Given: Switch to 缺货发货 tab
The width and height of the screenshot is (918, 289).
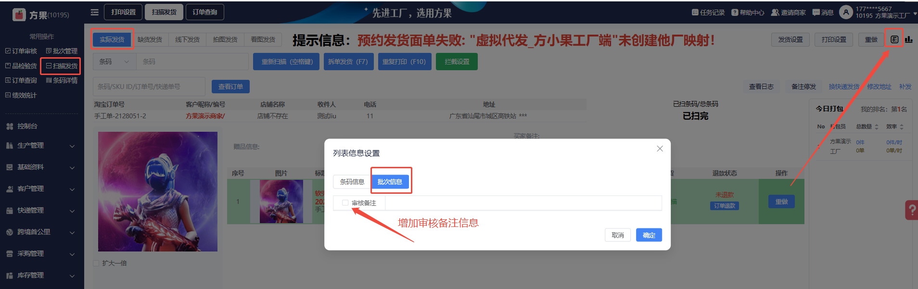Looking at the screenshot, I should 150,39.
